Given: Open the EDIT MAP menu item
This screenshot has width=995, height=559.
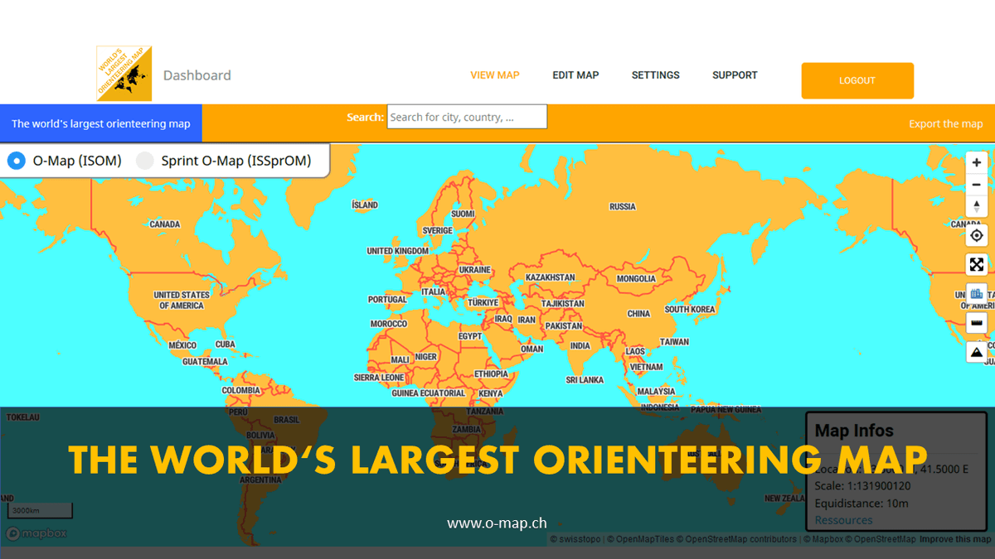Looking at the screenshot, I should (x=575, y=75).
